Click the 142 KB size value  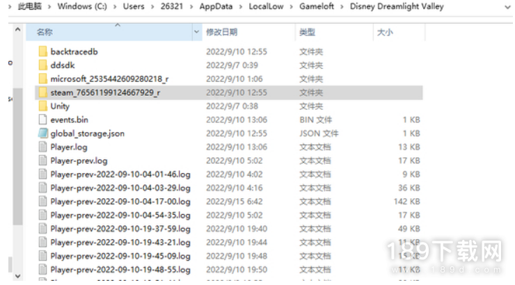(x=407, y=201)
